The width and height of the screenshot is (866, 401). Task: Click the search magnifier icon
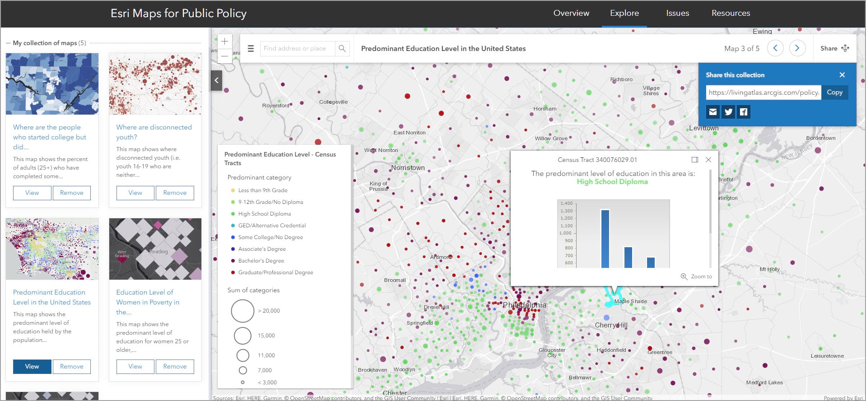point(342,48)
